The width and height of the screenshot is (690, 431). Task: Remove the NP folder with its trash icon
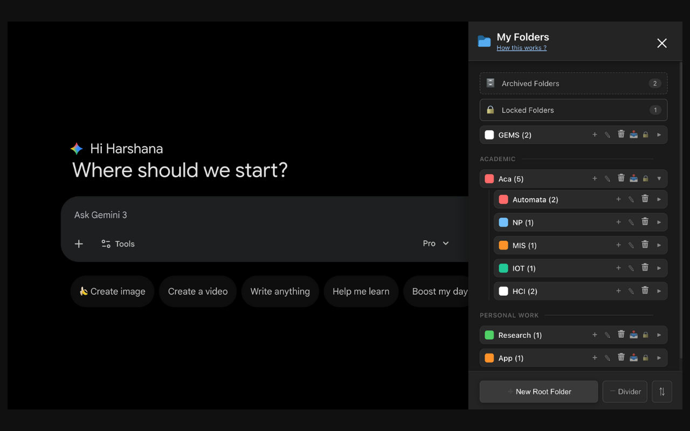point(645,221)
